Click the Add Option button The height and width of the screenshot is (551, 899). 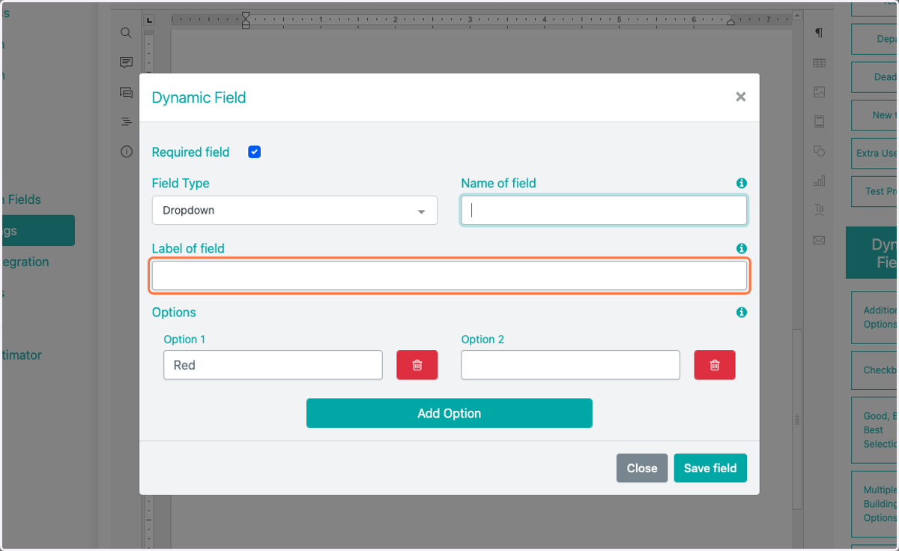(449, 413)
